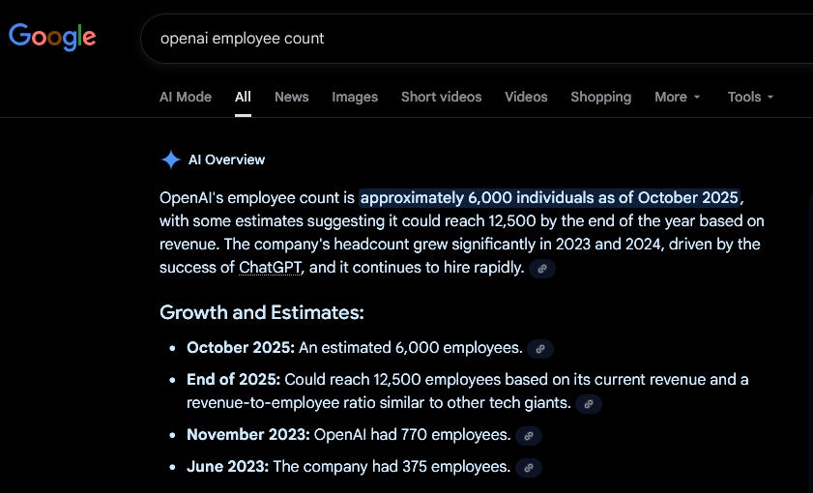This screenshot has height=493, width=813.
Task: Click the 'June 2023:' bold label
Action: pyautogui.click(x=227, y=467)
